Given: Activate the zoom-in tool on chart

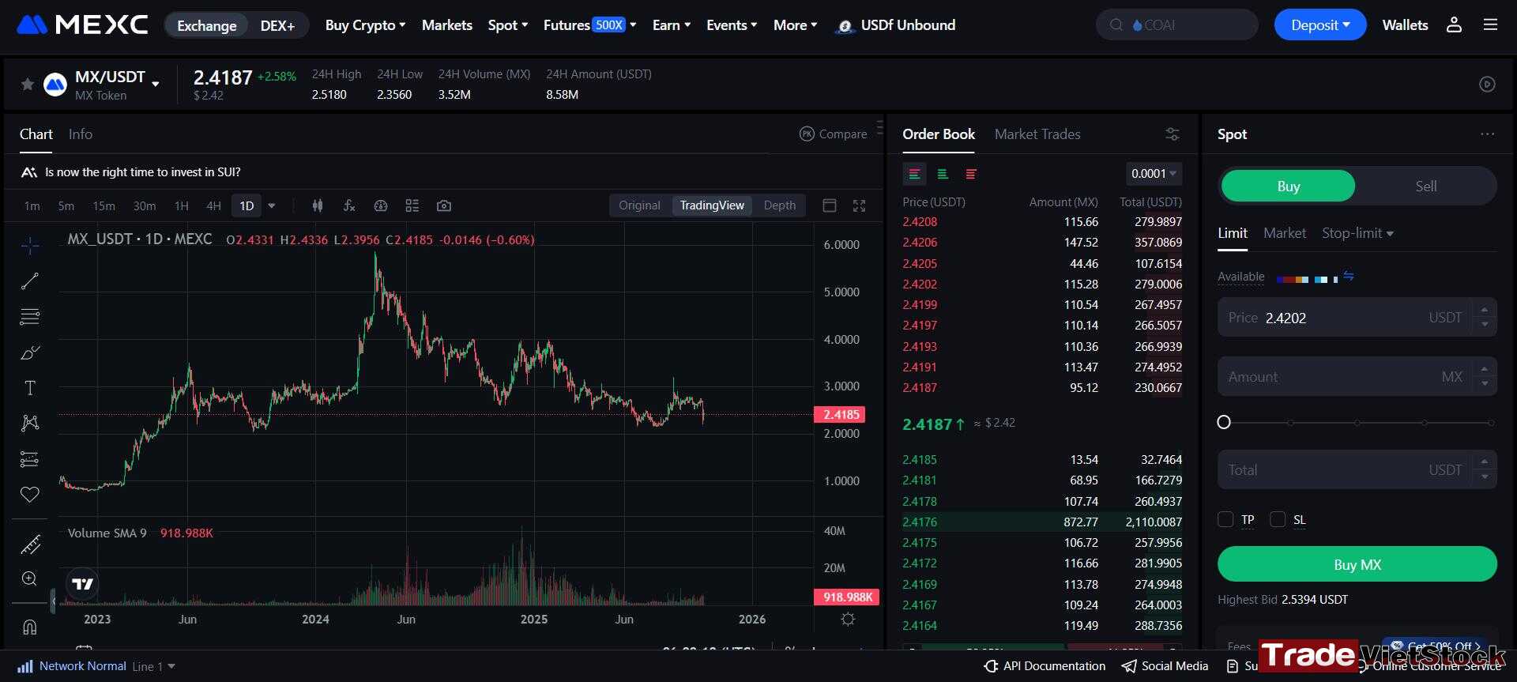Looking at the screenshot, I should pyautogui.click(x=30, y=579).
